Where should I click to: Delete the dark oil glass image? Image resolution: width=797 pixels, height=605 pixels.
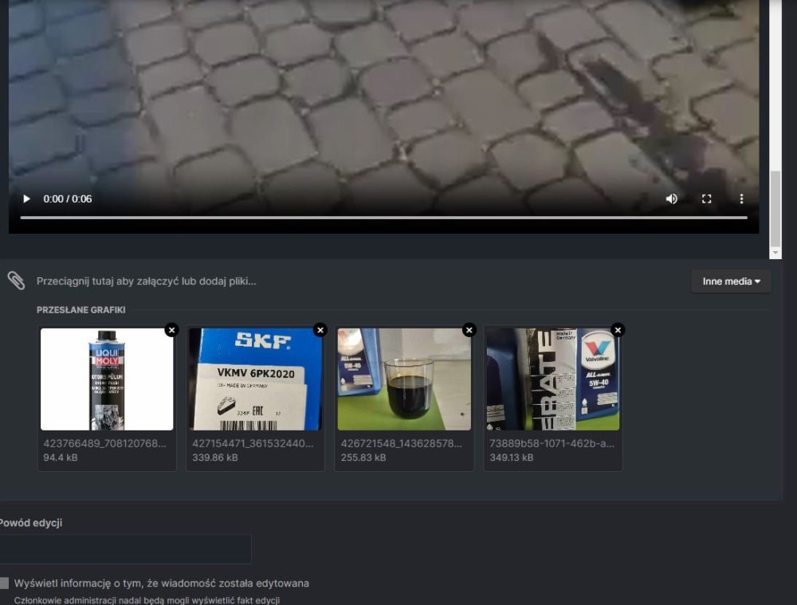coord(469,330)
